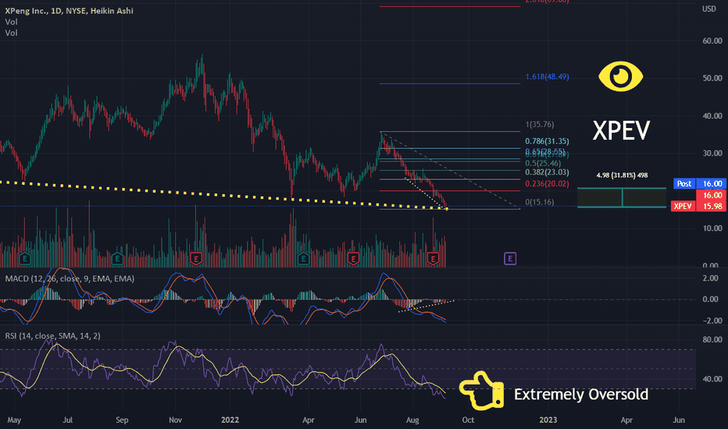Click the first Vol indicator label

[11, 22]
